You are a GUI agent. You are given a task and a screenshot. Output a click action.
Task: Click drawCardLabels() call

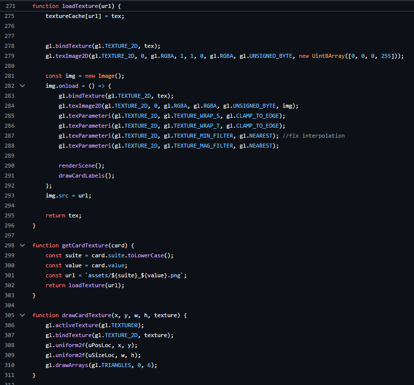(87, 176)
